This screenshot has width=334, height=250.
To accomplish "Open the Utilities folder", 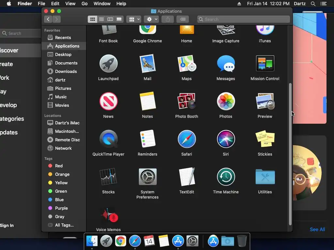I will pyautogui.click(x=265, y=177).
